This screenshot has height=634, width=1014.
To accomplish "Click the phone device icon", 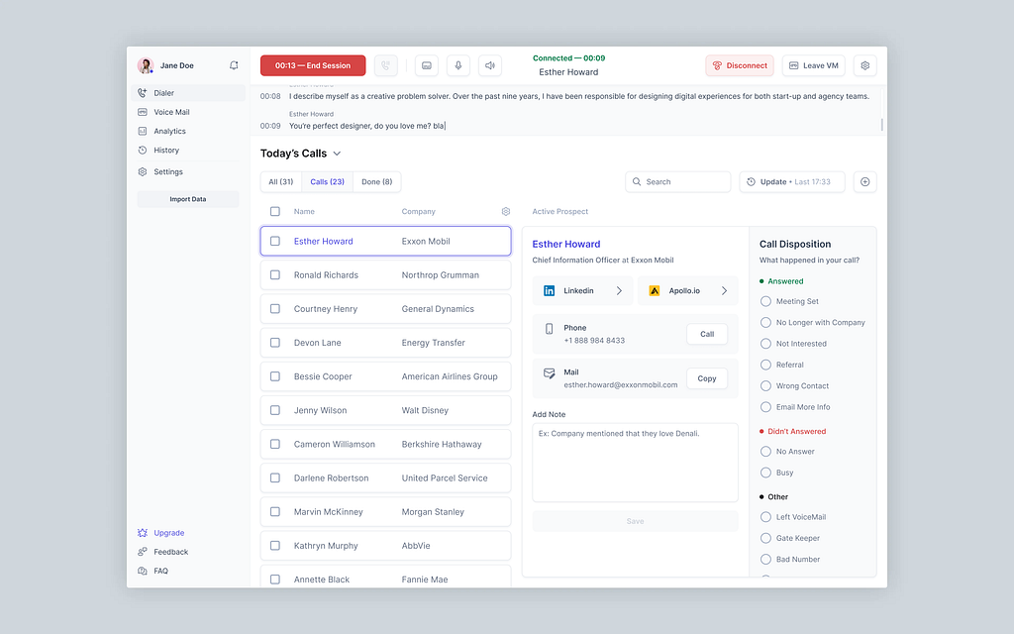I will (549, 329).
